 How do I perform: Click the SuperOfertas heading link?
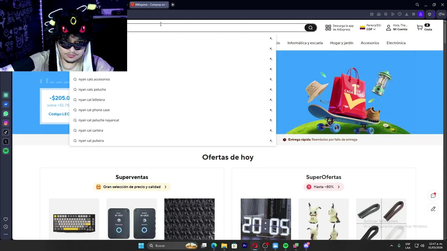pos(324,177)
